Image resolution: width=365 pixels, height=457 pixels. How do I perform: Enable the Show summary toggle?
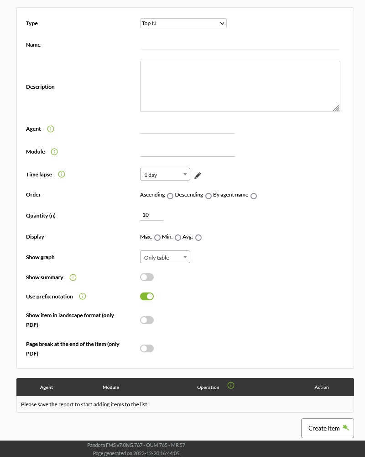147,277
